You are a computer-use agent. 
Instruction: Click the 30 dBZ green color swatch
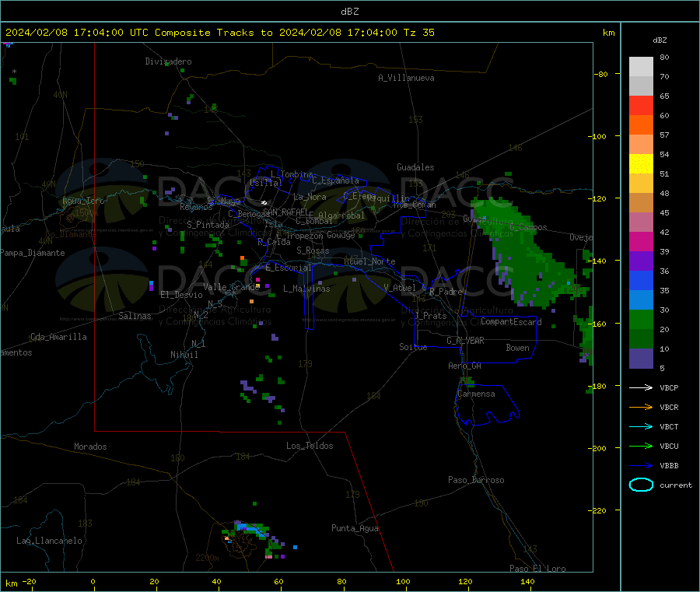[641, 319]
